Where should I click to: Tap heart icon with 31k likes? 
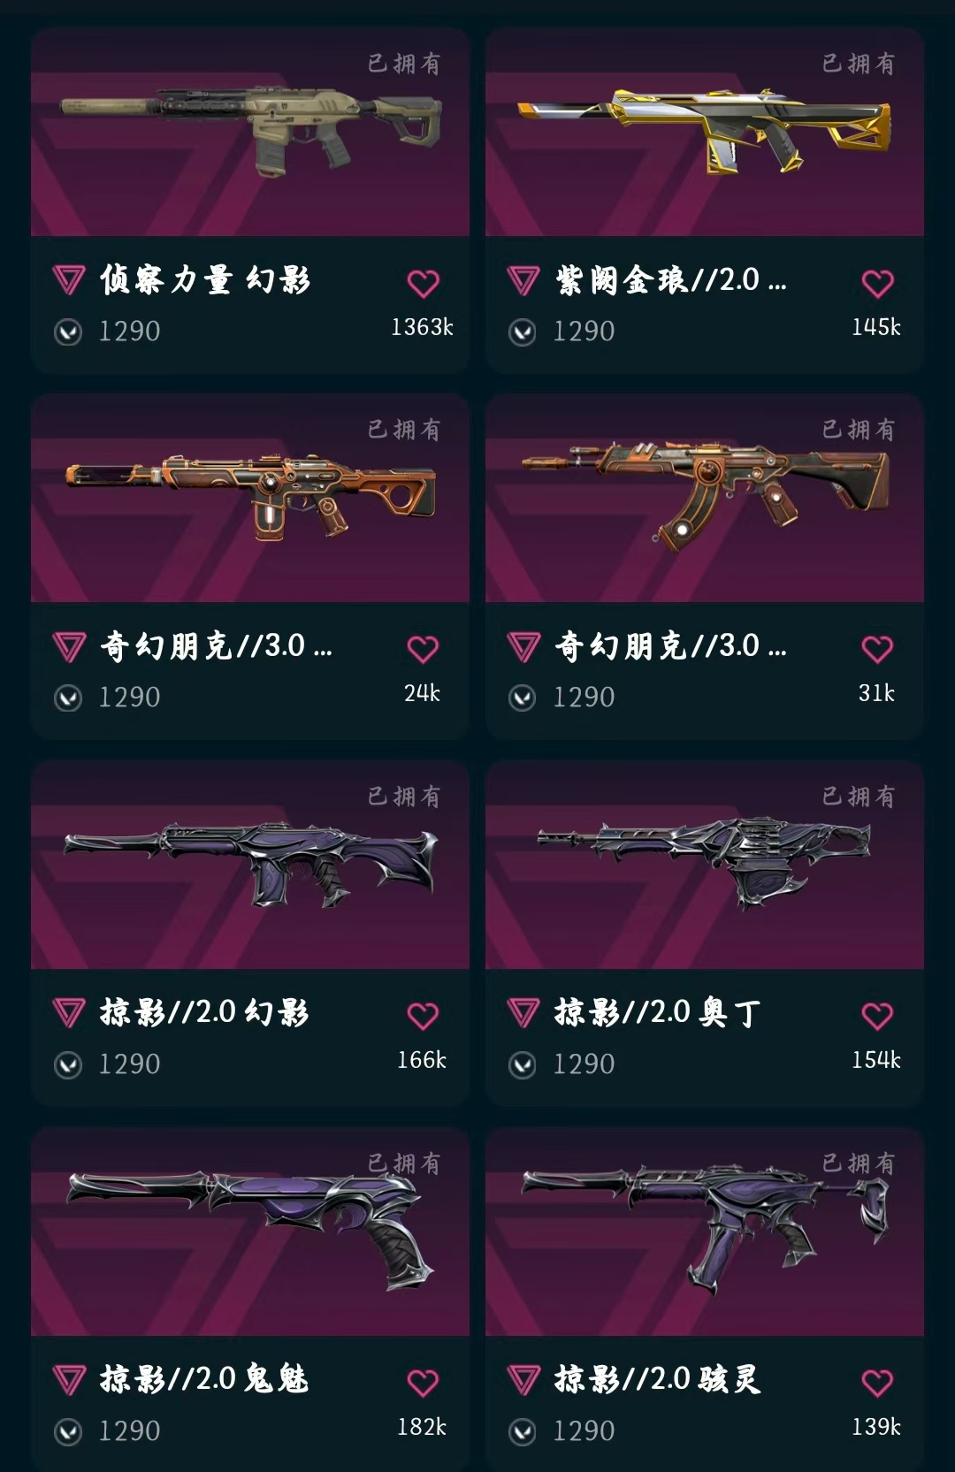click(x=877, y=650)
